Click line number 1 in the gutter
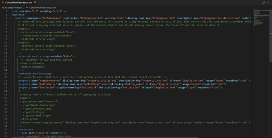 click(x=6, y=11)
